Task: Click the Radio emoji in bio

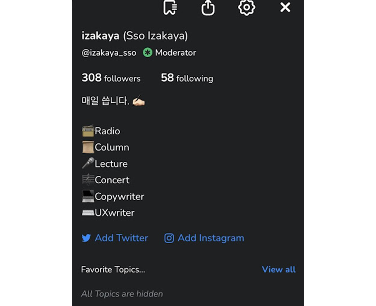Action: [x=88, y=131]
